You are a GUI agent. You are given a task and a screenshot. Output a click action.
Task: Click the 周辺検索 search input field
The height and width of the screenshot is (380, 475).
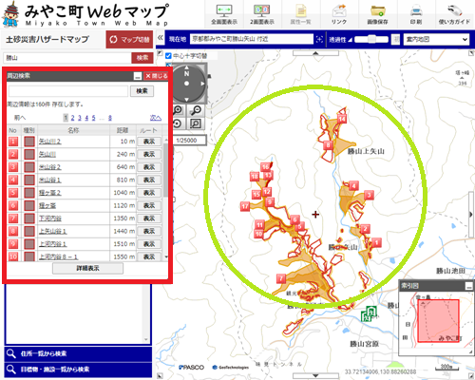68,91
